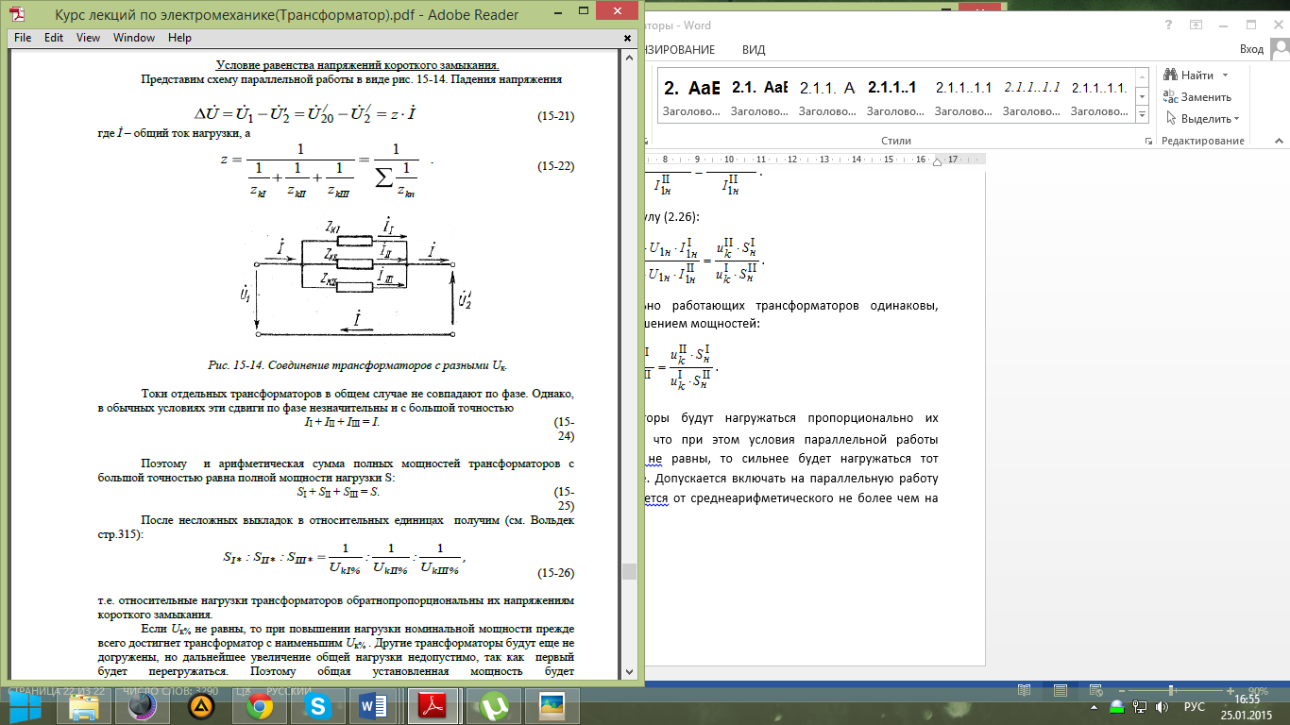Open the Edit menu in Adobe Reader
The width and height of the screenshot is (1290, 725).
click(54, 38)
